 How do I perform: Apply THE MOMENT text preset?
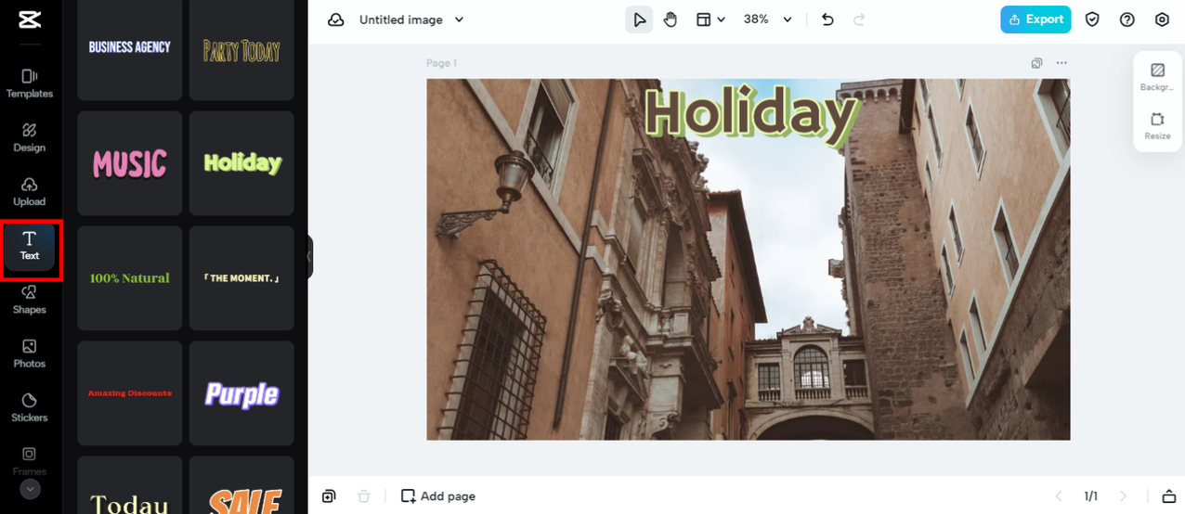click(x=241, y=278)
